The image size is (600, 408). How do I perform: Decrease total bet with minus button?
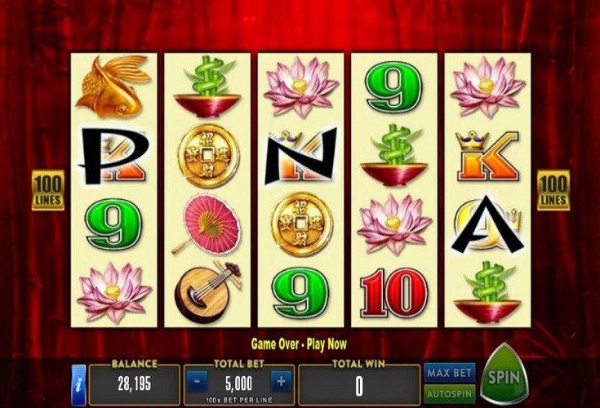click(x=197, y=382)
